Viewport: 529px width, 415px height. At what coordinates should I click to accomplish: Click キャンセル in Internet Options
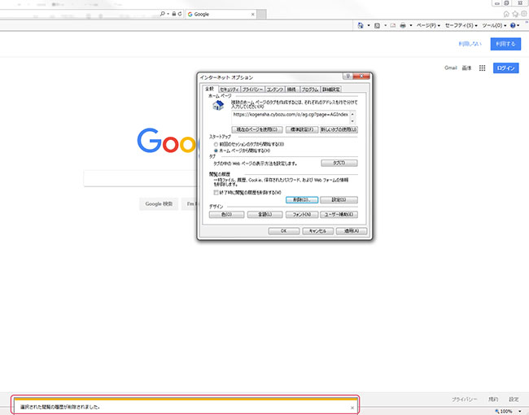point(317,231)
